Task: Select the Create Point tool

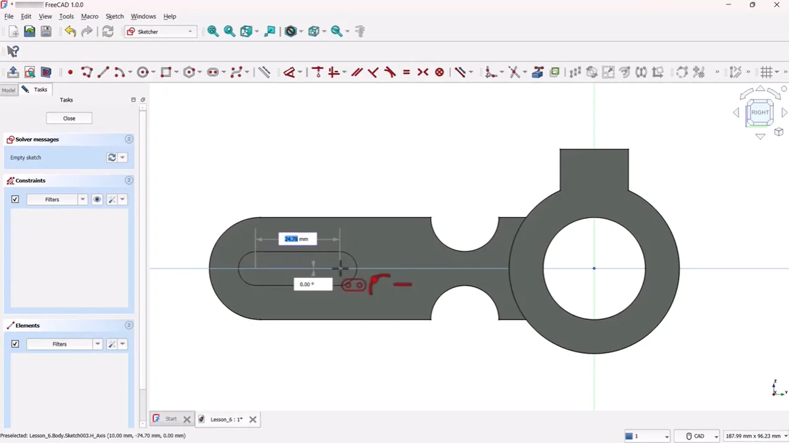Action: click(70, 72)
